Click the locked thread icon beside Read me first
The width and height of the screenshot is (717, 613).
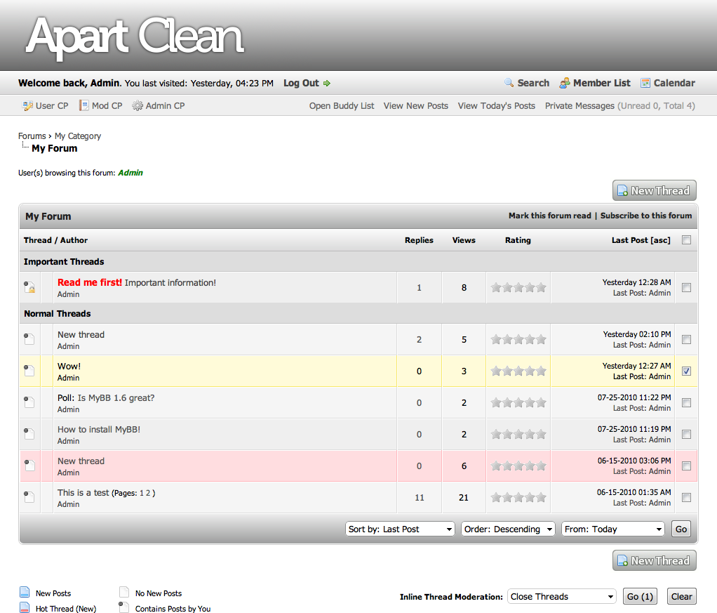click(x=29, y=287)
